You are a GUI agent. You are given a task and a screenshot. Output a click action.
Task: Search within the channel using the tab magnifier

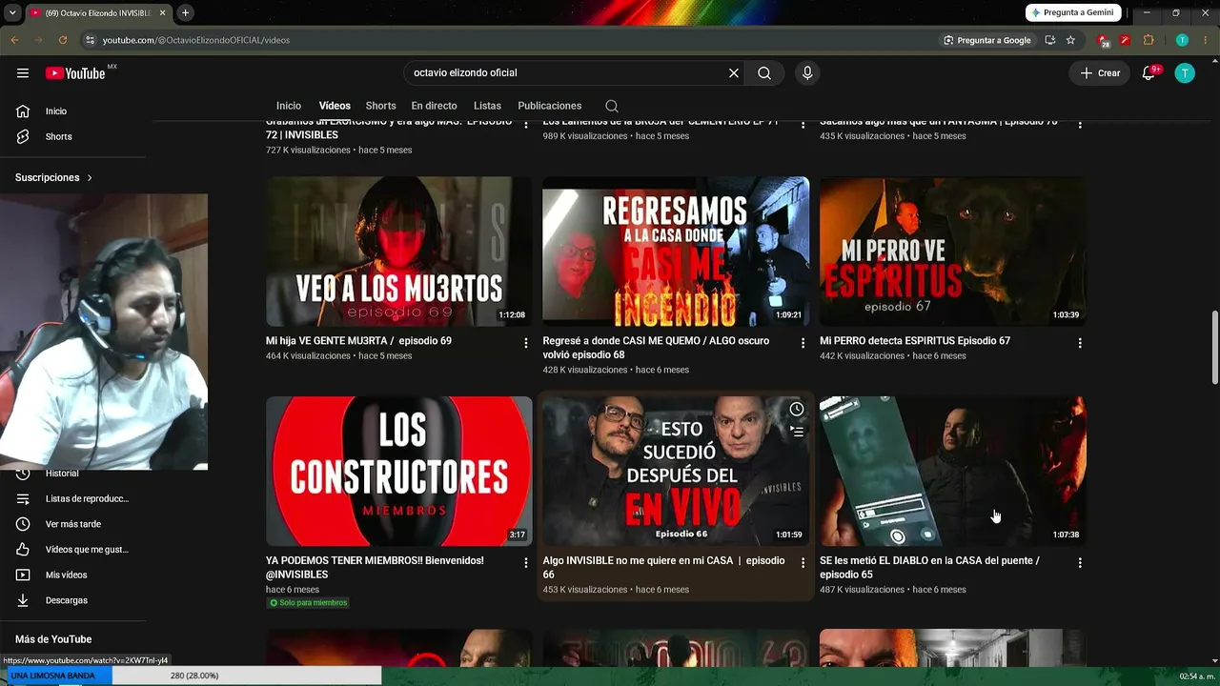[x=612, y=106]
